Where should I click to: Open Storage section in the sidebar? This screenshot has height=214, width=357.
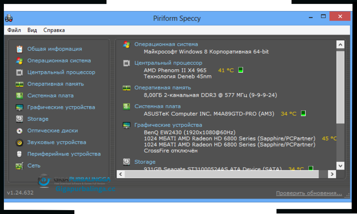point(38,119)
